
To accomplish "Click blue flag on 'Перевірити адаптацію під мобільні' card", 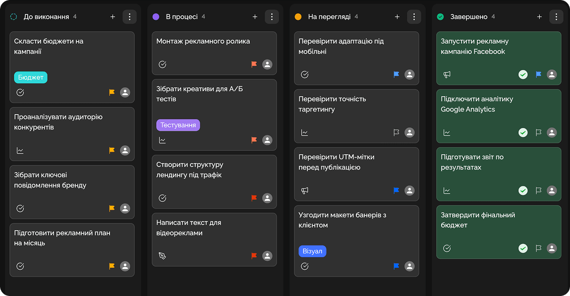I will click(397, 74).
